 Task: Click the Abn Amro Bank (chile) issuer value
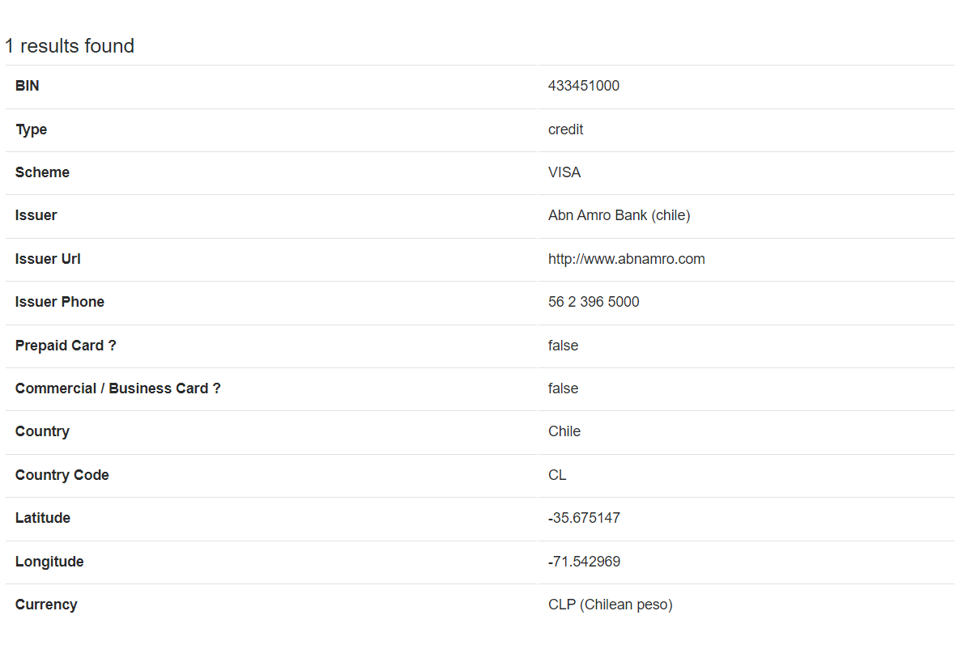[619, 215]
